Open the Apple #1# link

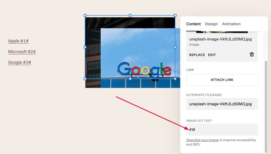[x=18, y=41]
